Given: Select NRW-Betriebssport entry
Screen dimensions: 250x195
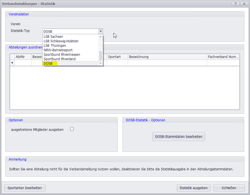Looking at the screenshot, I should tap(58, 50).
